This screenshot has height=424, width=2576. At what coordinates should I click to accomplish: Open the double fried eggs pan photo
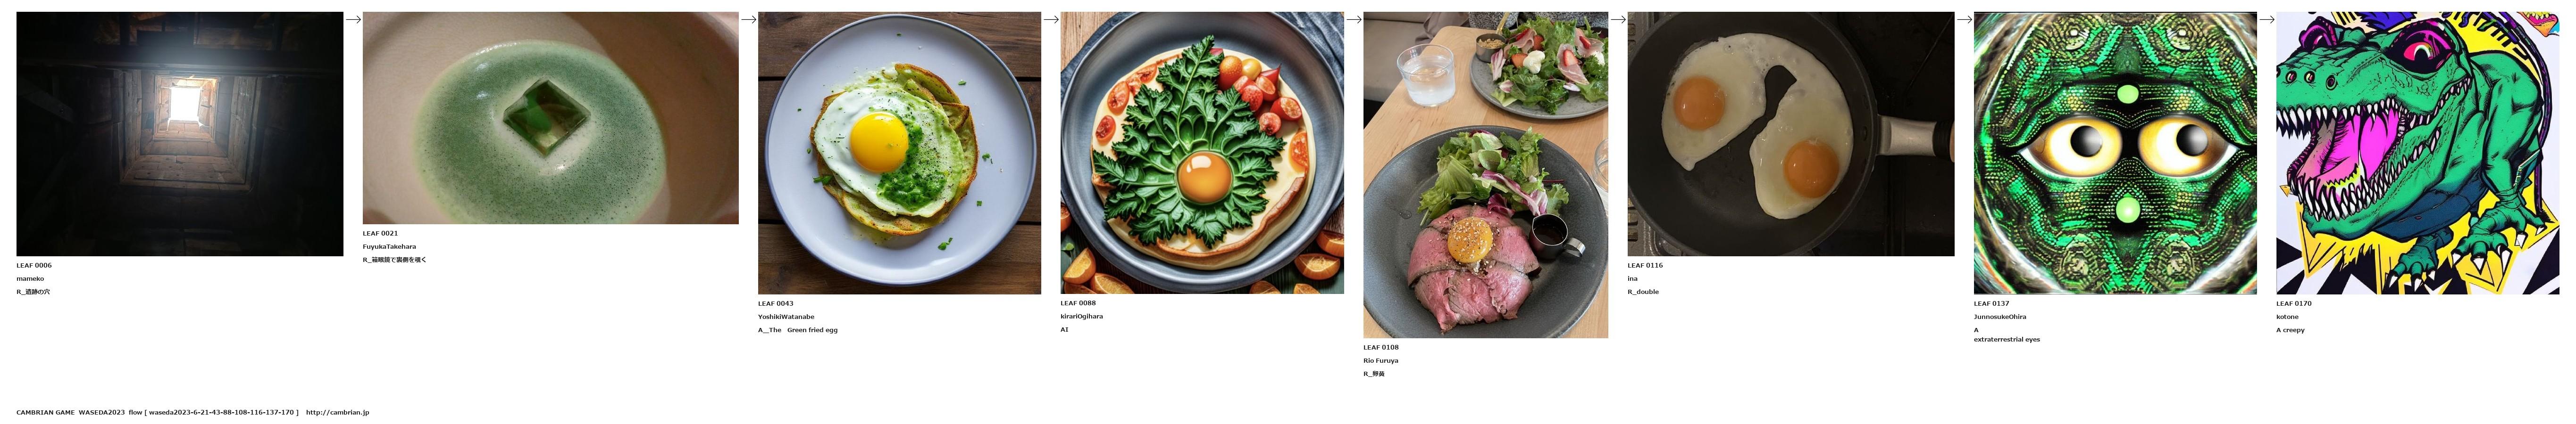1790,134
